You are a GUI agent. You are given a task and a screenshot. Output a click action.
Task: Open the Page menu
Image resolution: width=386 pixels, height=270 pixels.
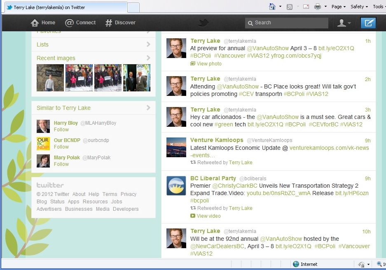339,7
